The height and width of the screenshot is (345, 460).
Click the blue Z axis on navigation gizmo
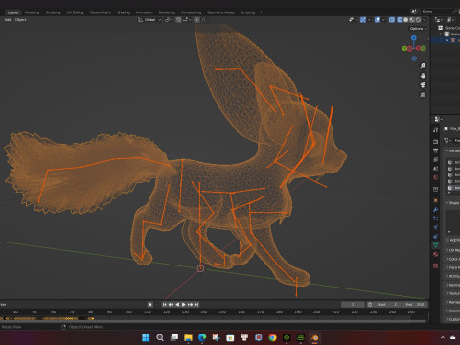[414, 38]
